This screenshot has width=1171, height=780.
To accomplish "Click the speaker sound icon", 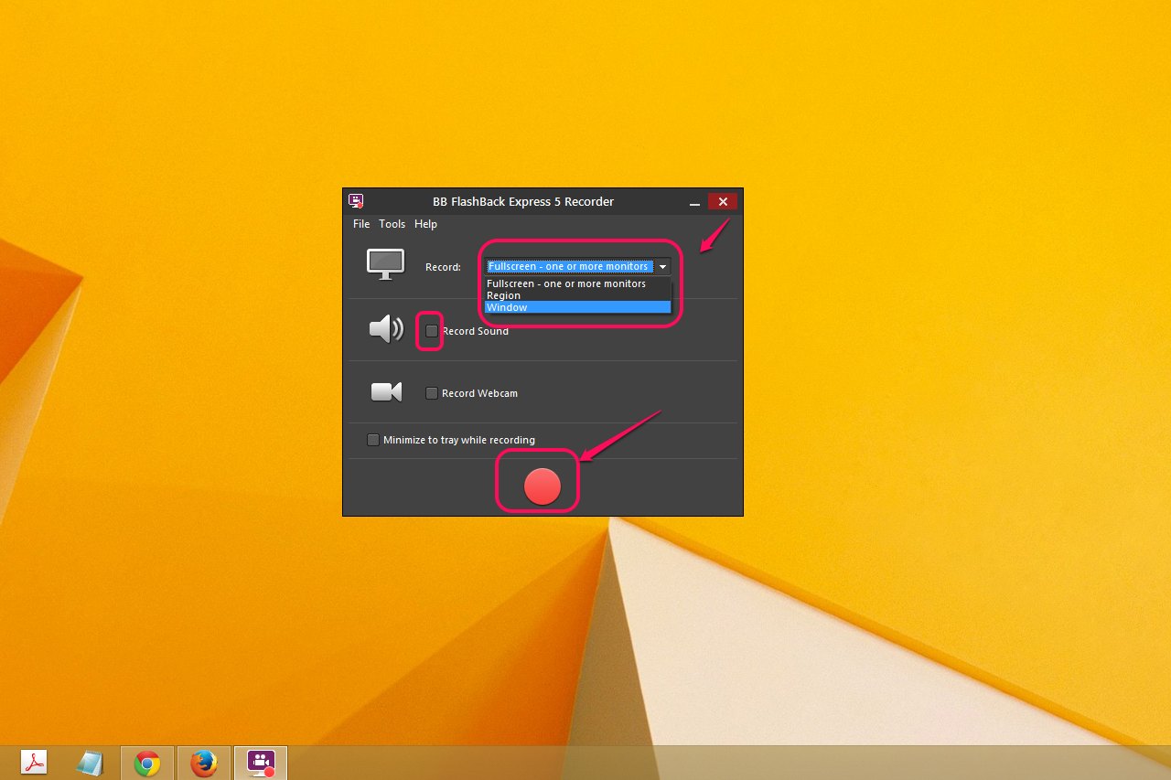I will point(386,329).
